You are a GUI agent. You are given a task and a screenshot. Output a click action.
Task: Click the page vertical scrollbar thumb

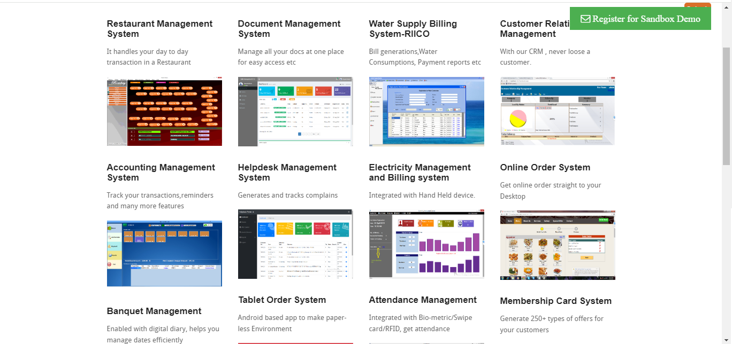point(726,106)
